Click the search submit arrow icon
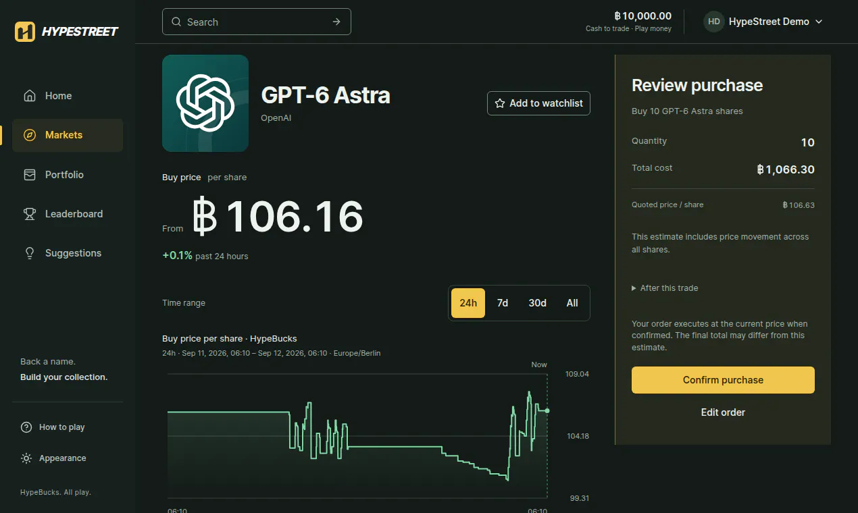The width and height of the screenshot is (858, 513). point(336,22)
